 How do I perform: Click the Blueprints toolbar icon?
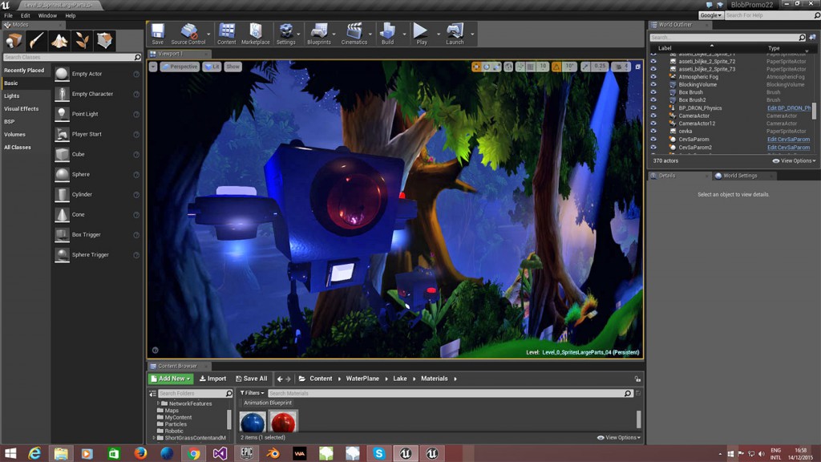[x=319, y=34]
